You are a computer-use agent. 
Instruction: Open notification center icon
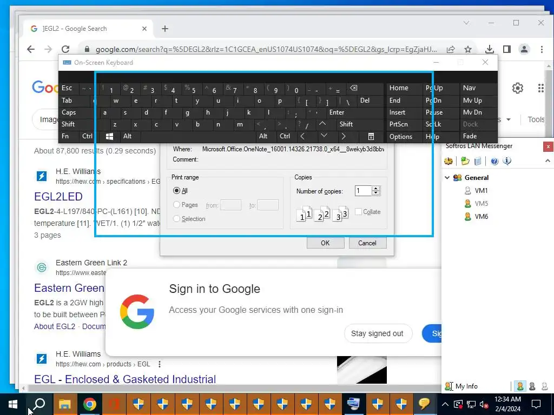click(536, 404)
